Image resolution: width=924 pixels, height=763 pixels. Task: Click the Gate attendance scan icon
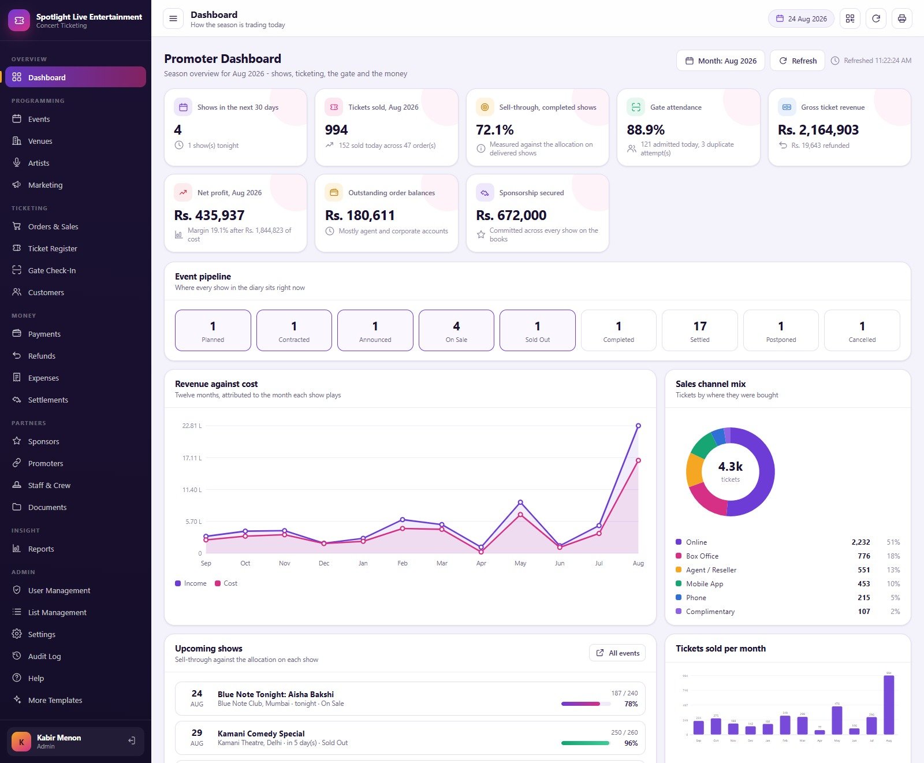pos(636,107)
